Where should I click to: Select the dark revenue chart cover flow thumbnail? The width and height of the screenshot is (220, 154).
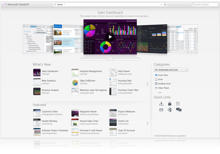point(152,39)
